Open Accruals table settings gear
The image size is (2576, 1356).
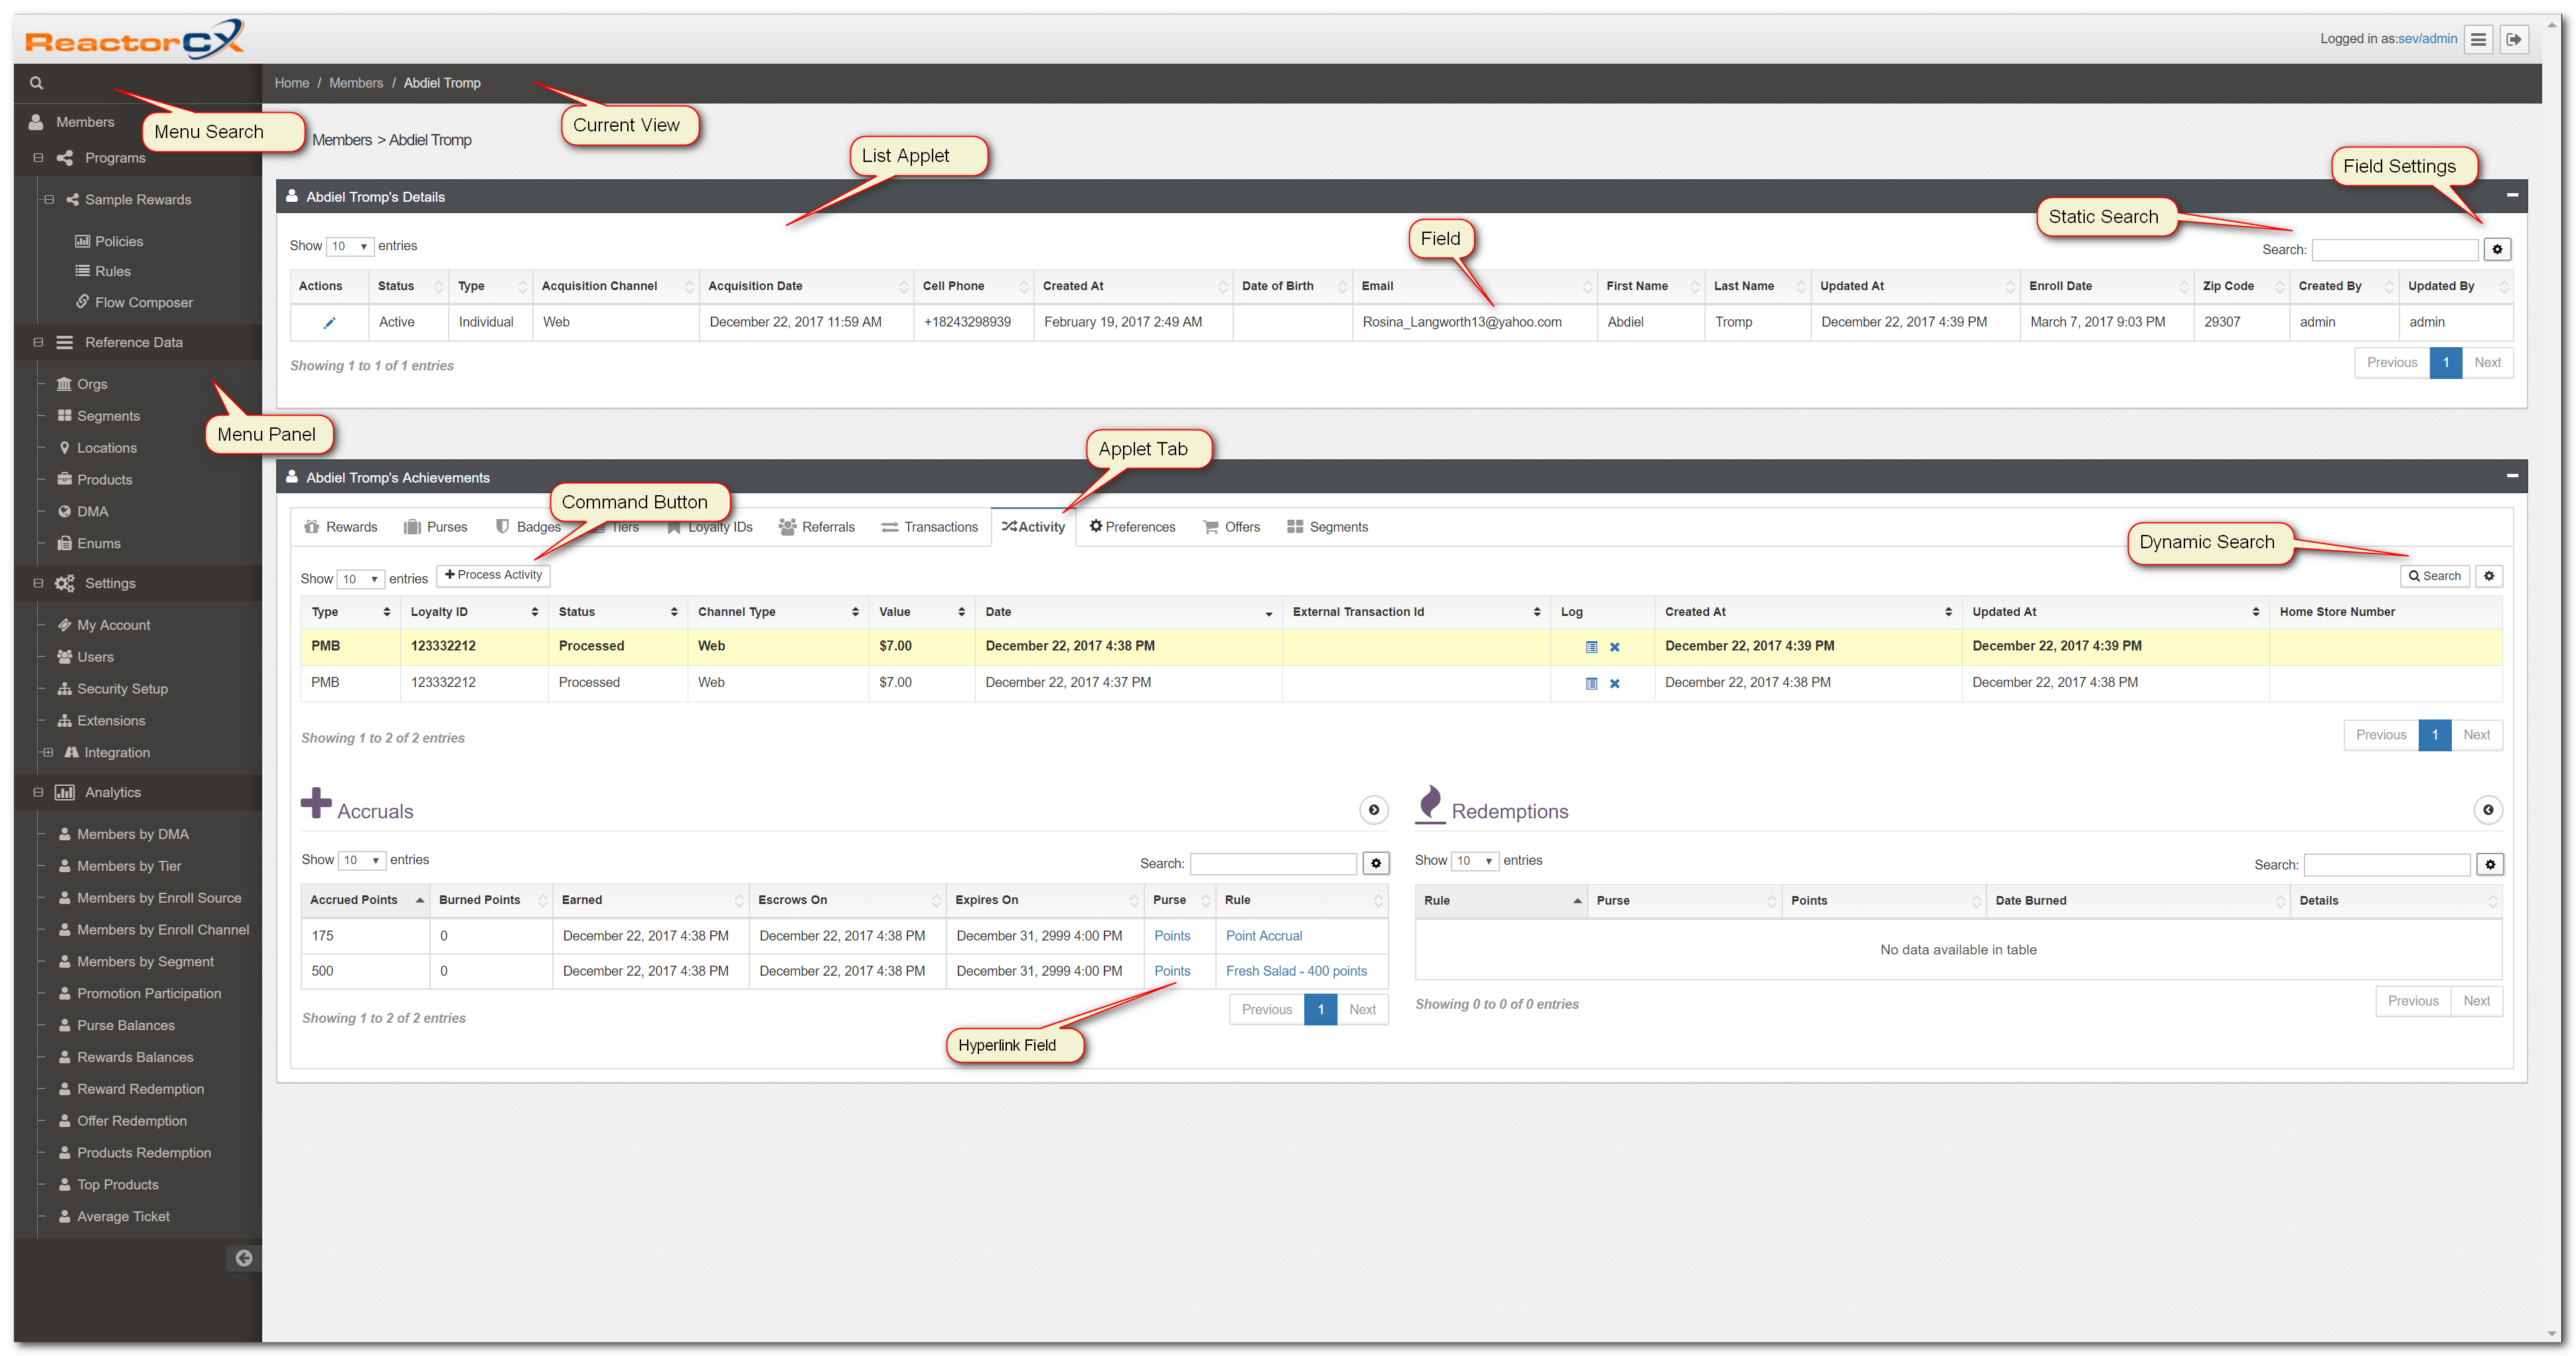1376,863
